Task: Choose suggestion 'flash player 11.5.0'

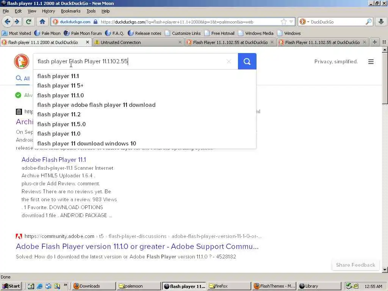Action: pos(144,124)
